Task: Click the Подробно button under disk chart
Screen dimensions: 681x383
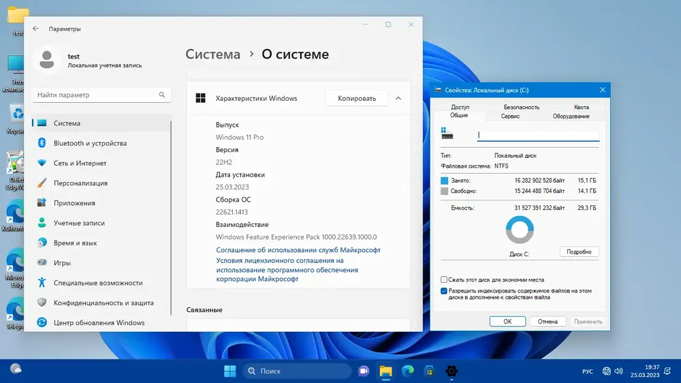Action: (579, 251)
